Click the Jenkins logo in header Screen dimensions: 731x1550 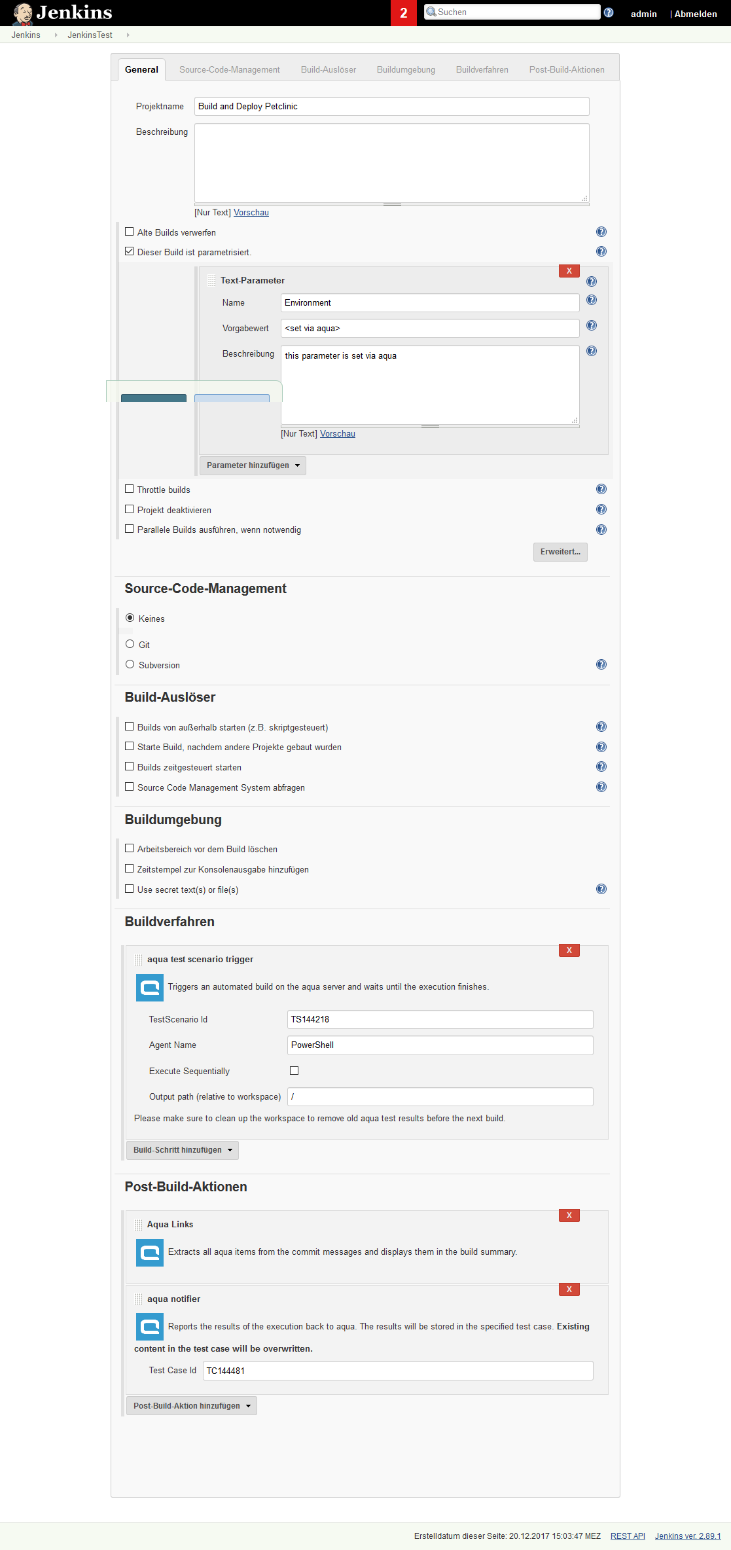[62, 13]
